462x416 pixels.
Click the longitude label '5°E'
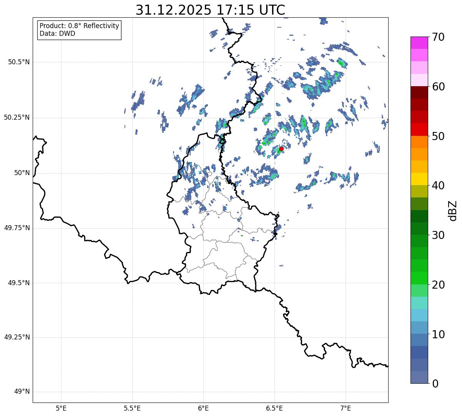[61, 408]
